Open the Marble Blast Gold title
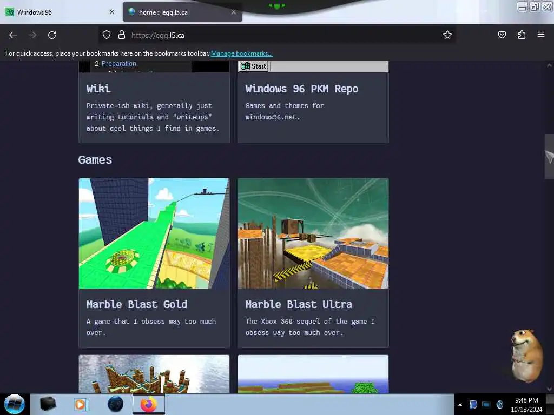Viewport: 554px width, 415px height. tap(137, 304)
